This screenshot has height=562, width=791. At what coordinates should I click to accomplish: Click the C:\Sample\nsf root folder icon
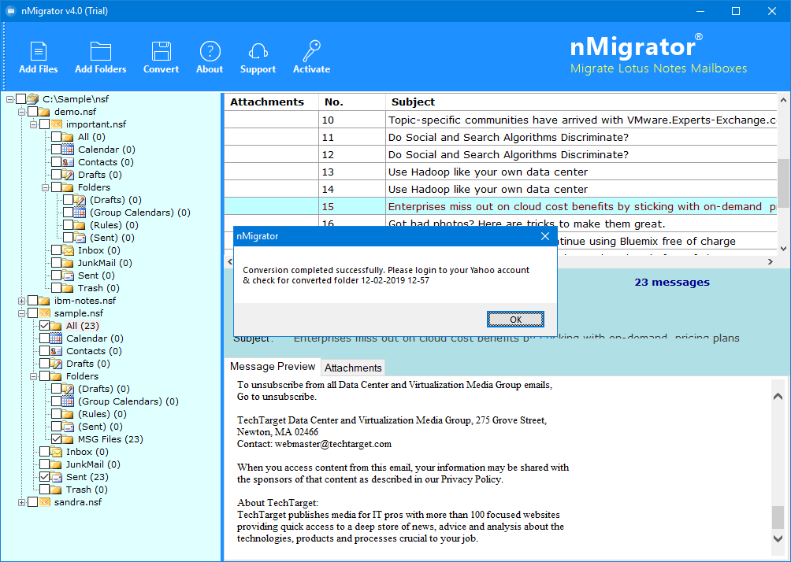pos(33,99)
